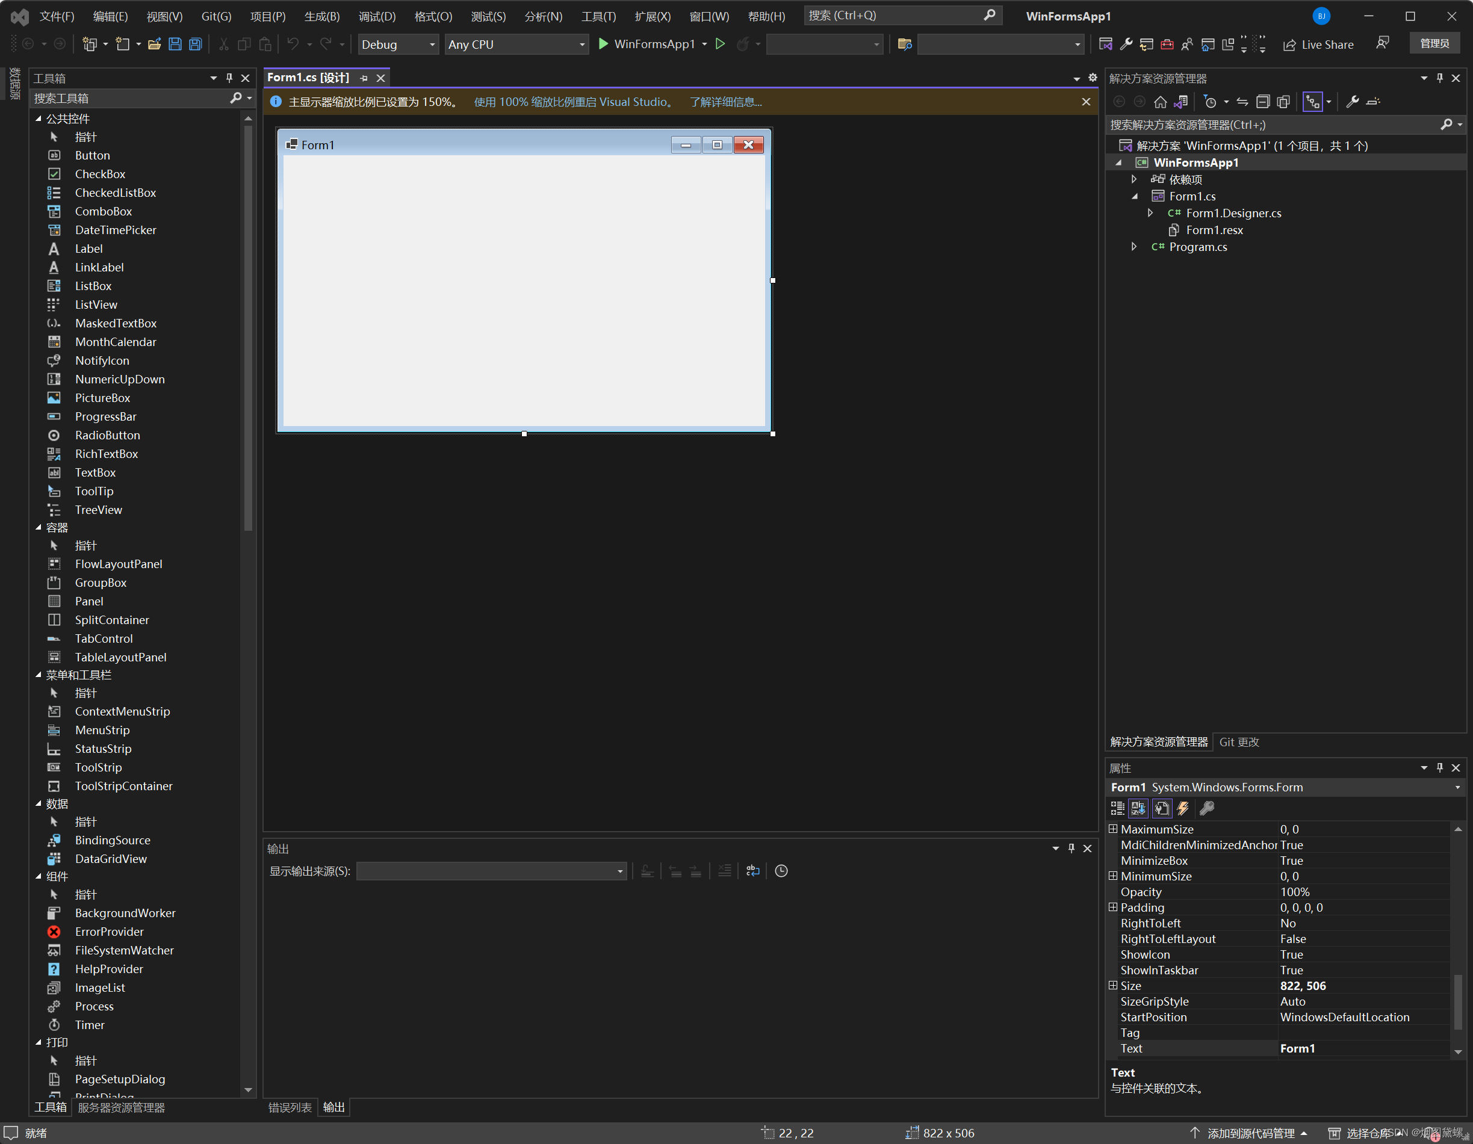Click the Undo toolbar icon

click(293, 45)
